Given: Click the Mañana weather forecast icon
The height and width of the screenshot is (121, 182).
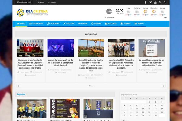Looking at the screenshot, I should (x=137, y=11).
